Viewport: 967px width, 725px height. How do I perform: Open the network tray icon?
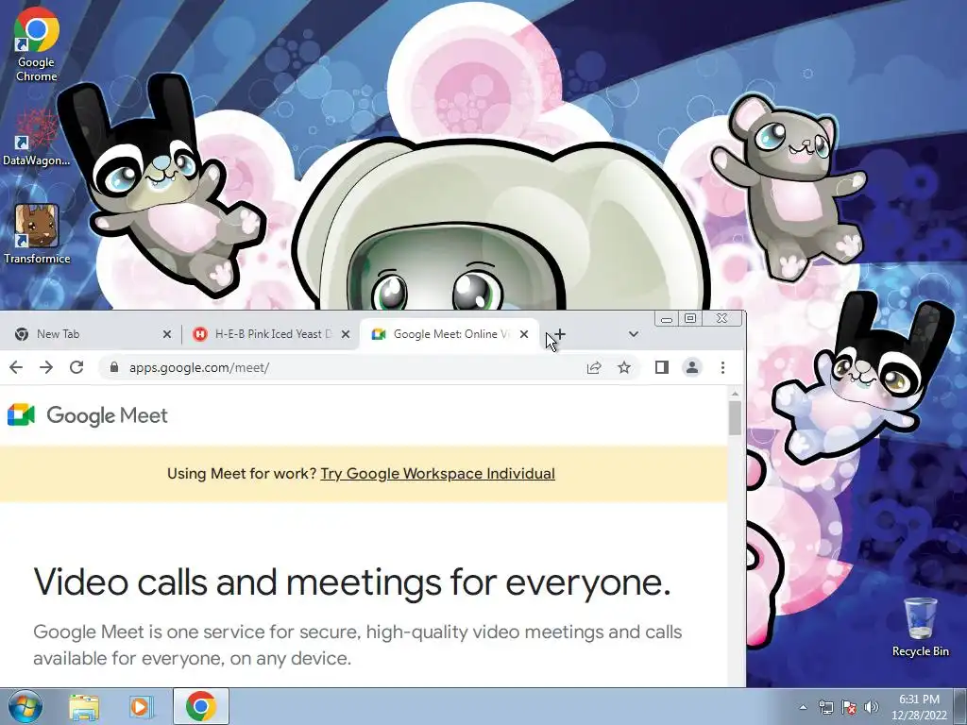pos(825,707)
